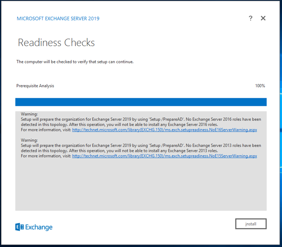Click the Microsoft Exchange Server 2019 title
This screenshot has width=282, height=247.
(x=58, y=19)
